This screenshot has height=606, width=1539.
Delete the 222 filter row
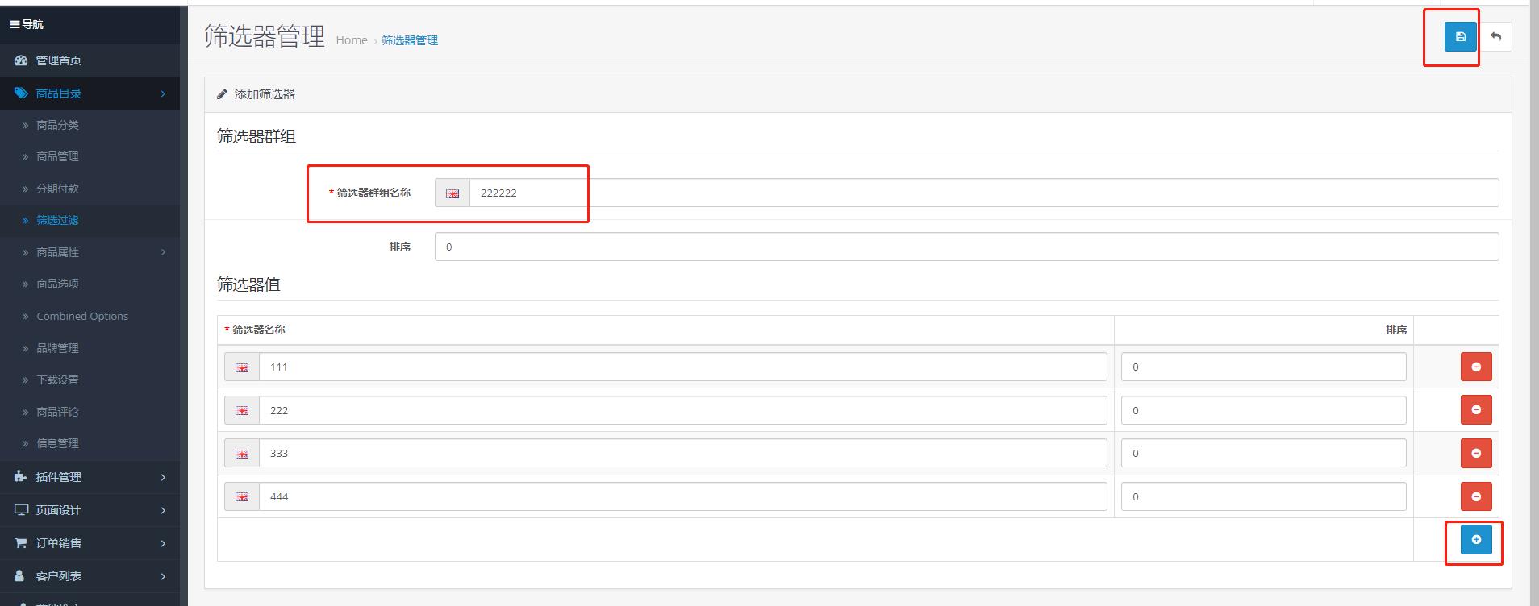coord(1475,410)
